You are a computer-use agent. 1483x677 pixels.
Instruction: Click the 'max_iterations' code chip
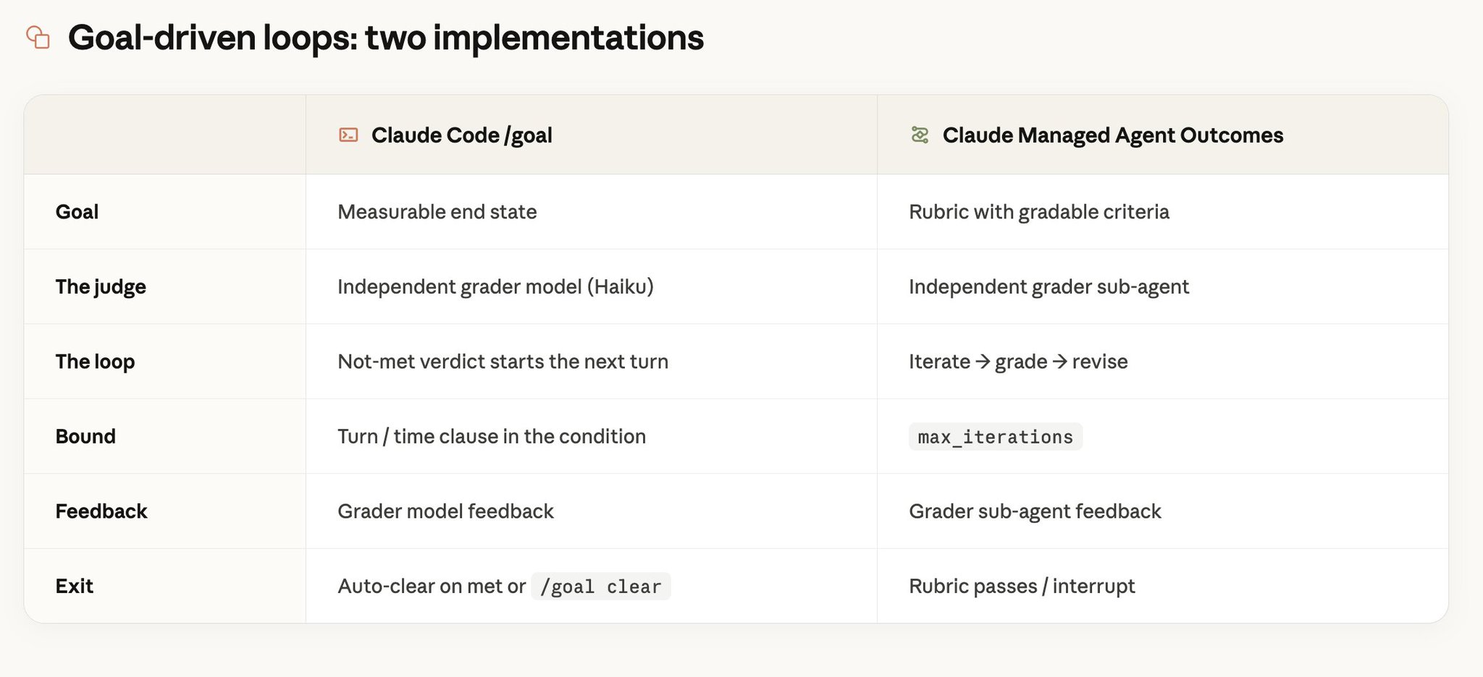[x=996, y=437]
